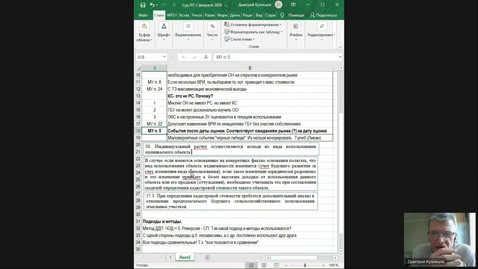
Task: Select cell with МУ п. 8
Action: coord(155,82)
